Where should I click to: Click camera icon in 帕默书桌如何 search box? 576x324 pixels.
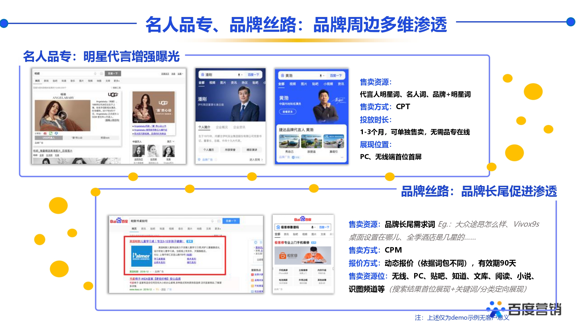[219, 221]
